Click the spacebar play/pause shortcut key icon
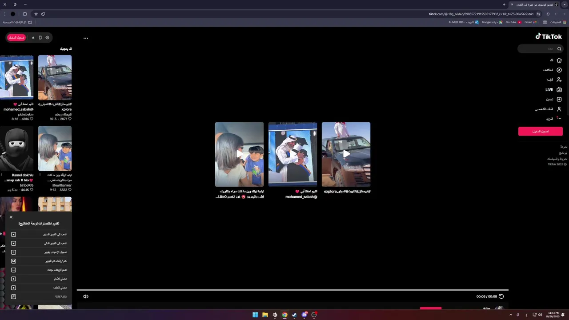 [13, 270]
